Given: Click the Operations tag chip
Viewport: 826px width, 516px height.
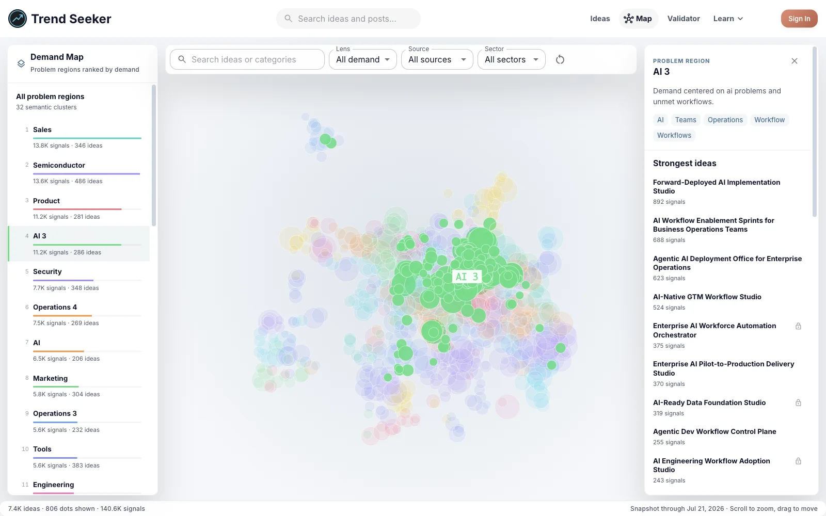Looking at the screenshot, I should click(725, 120).
